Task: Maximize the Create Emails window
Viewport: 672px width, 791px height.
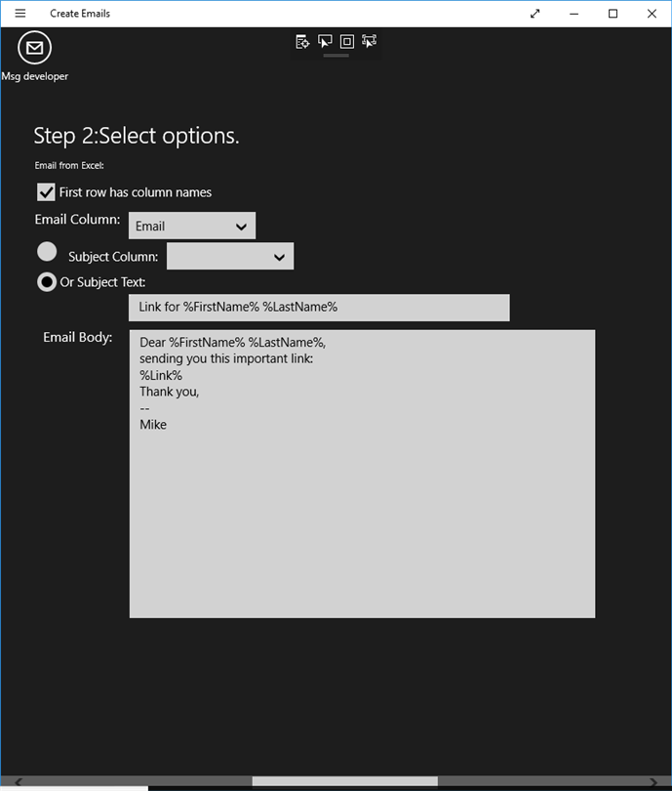Action: [613, 14]
